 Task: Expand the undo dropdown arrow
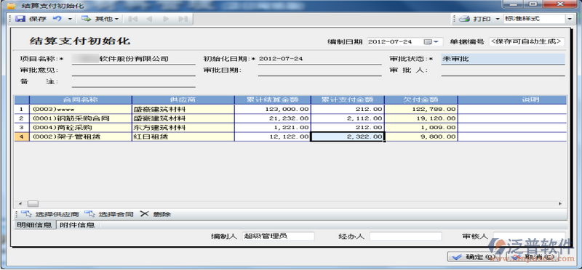(x=69, y=19)
